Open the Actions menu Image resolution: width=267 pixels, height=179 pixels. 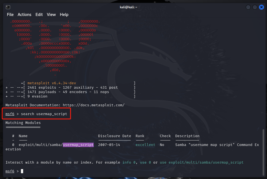[24, 15]
